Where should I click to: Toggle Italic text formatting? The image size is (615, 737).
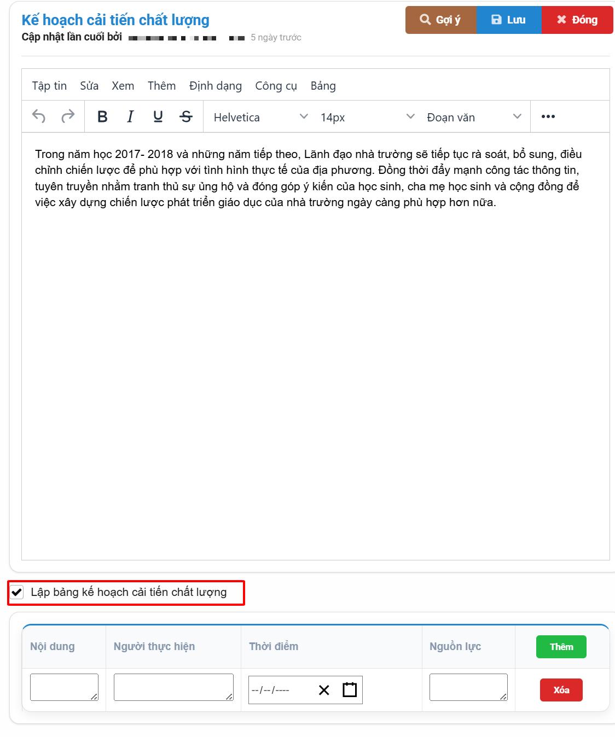130,116
